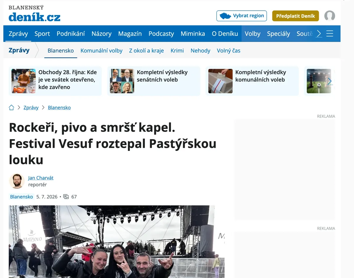Go to Podnikání section
Screen dimensions: 354x278
click(x=71, y=34)
